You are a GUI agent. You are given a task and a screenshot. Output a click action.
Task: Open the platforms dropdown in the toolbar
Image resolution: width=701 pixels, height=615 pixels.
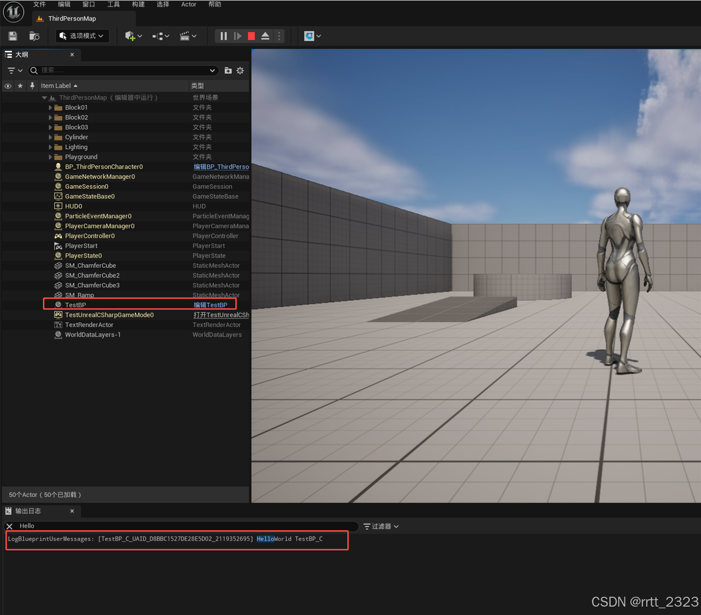tap(313, 36)
